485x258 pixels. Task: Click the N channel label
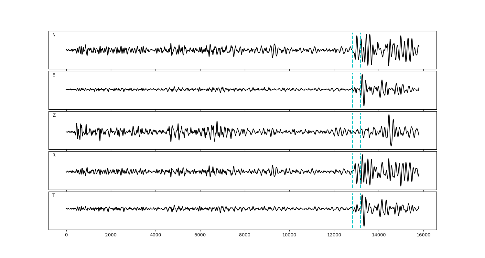tap(54, 35)
